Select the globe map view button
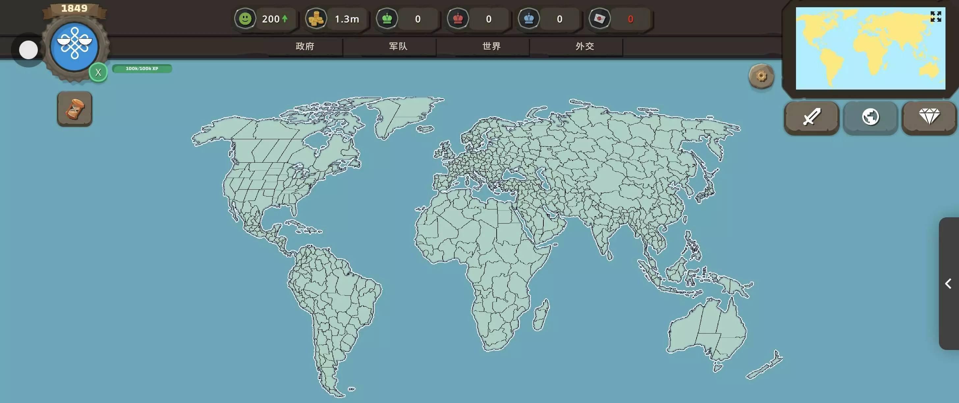The image size is (959, 403). 870,117
